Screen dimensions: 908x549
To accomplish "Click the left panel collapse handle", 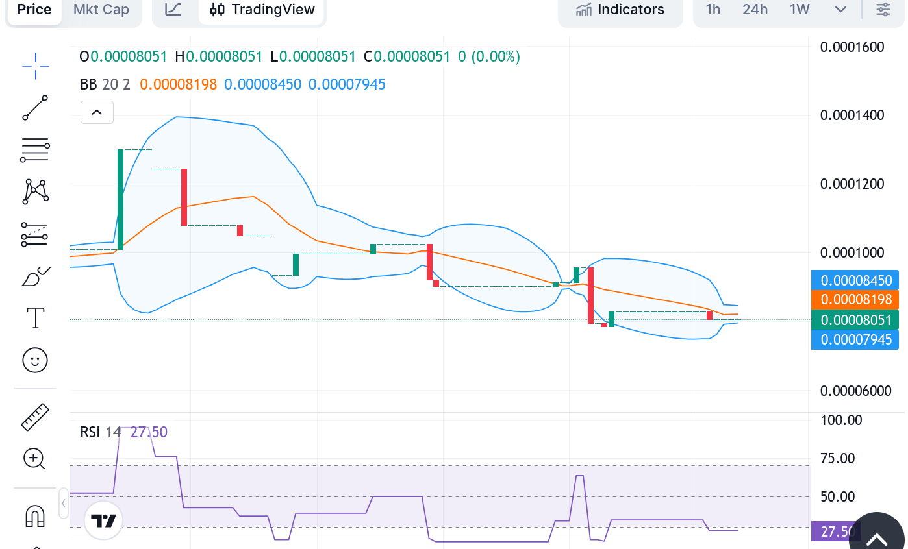I will click(x=64, y=503).
